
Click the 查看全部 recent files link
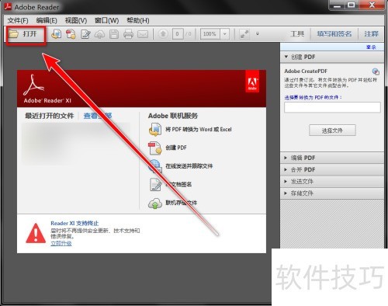(x=98, y=116)
